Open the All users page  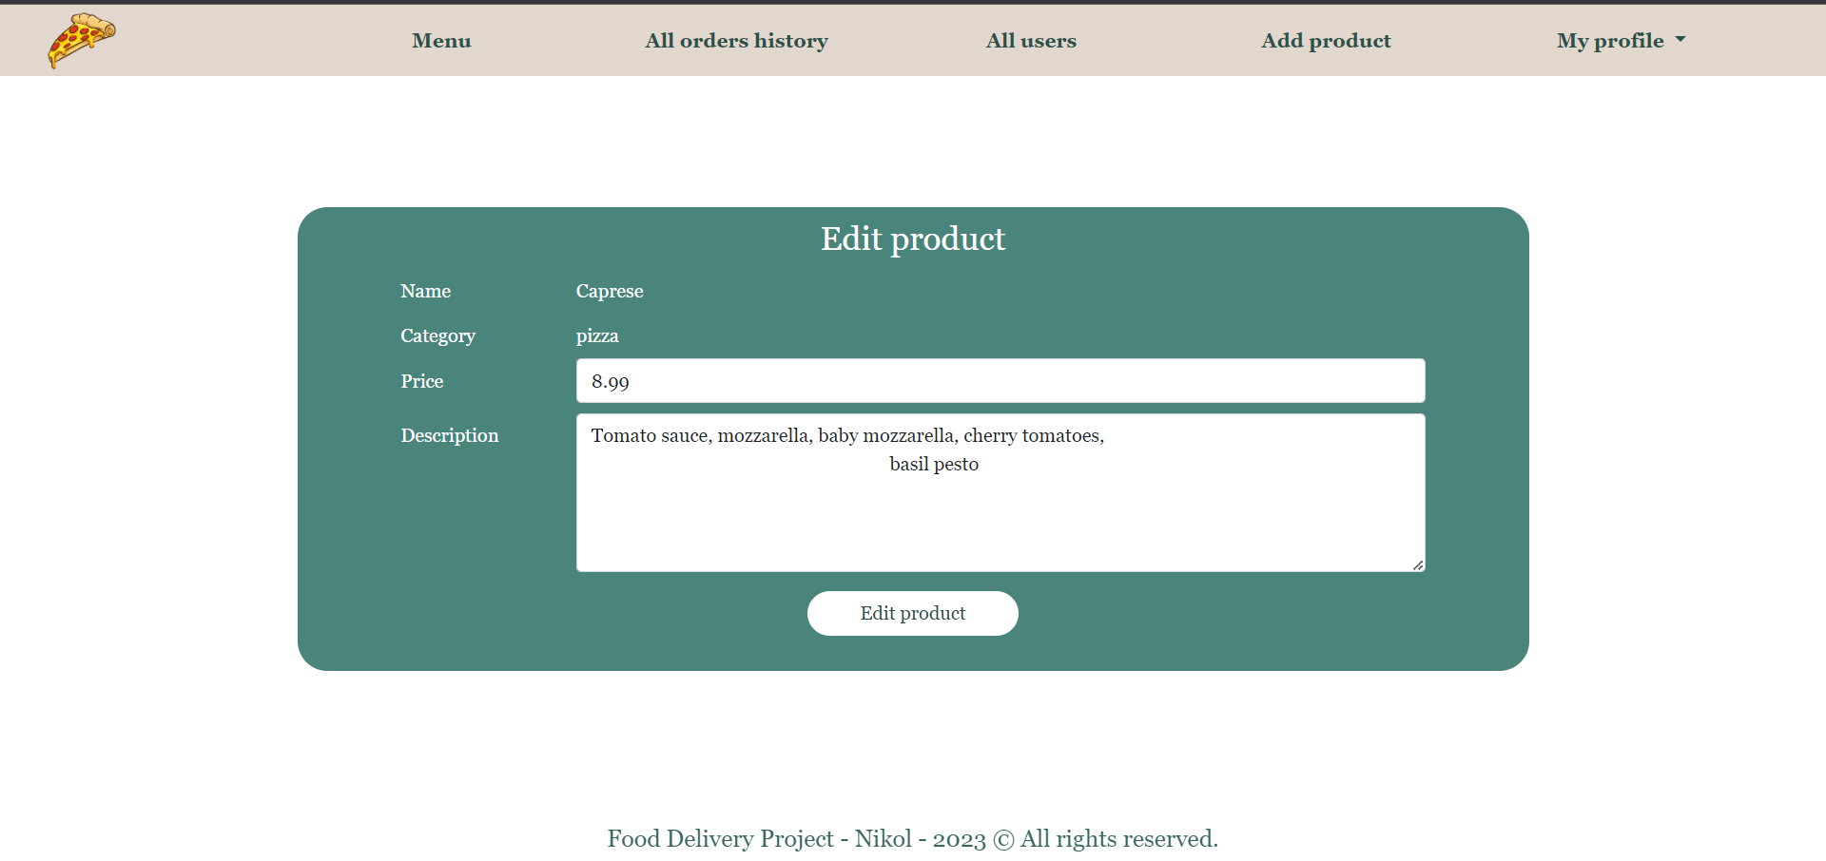pos(1031,41)
